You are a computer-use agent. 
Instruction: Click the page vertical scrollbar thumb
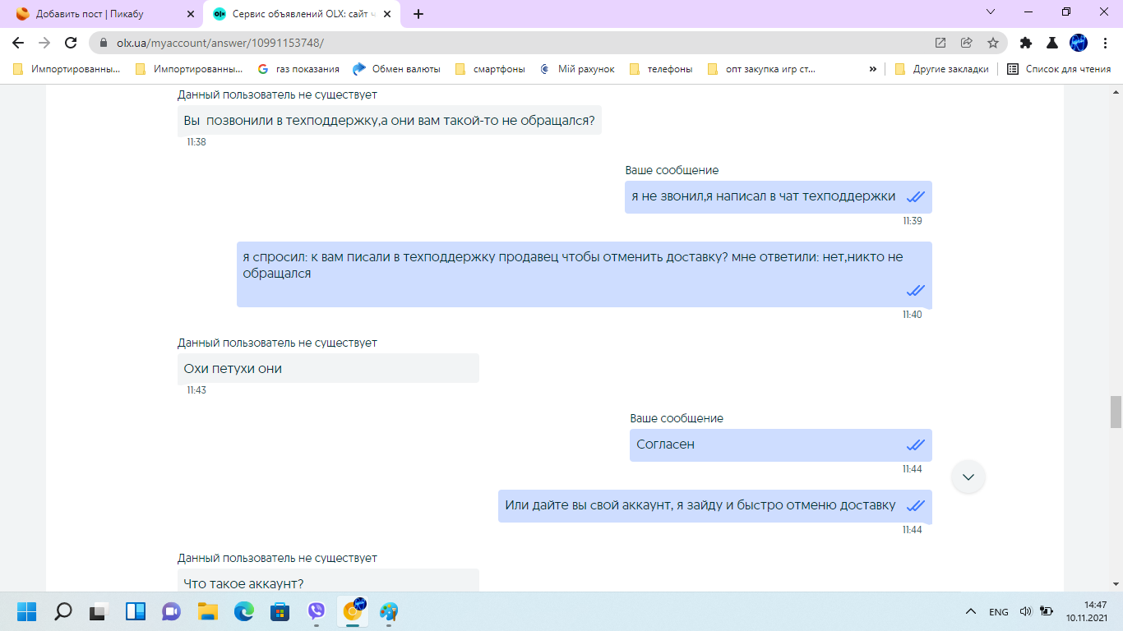click(x=1116, y=412)
